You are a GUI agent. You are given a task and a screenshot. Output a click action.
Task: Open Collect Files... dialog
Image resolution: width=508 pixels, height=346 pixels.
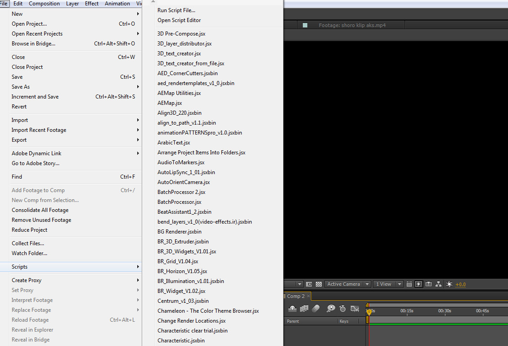coord(76,243)
